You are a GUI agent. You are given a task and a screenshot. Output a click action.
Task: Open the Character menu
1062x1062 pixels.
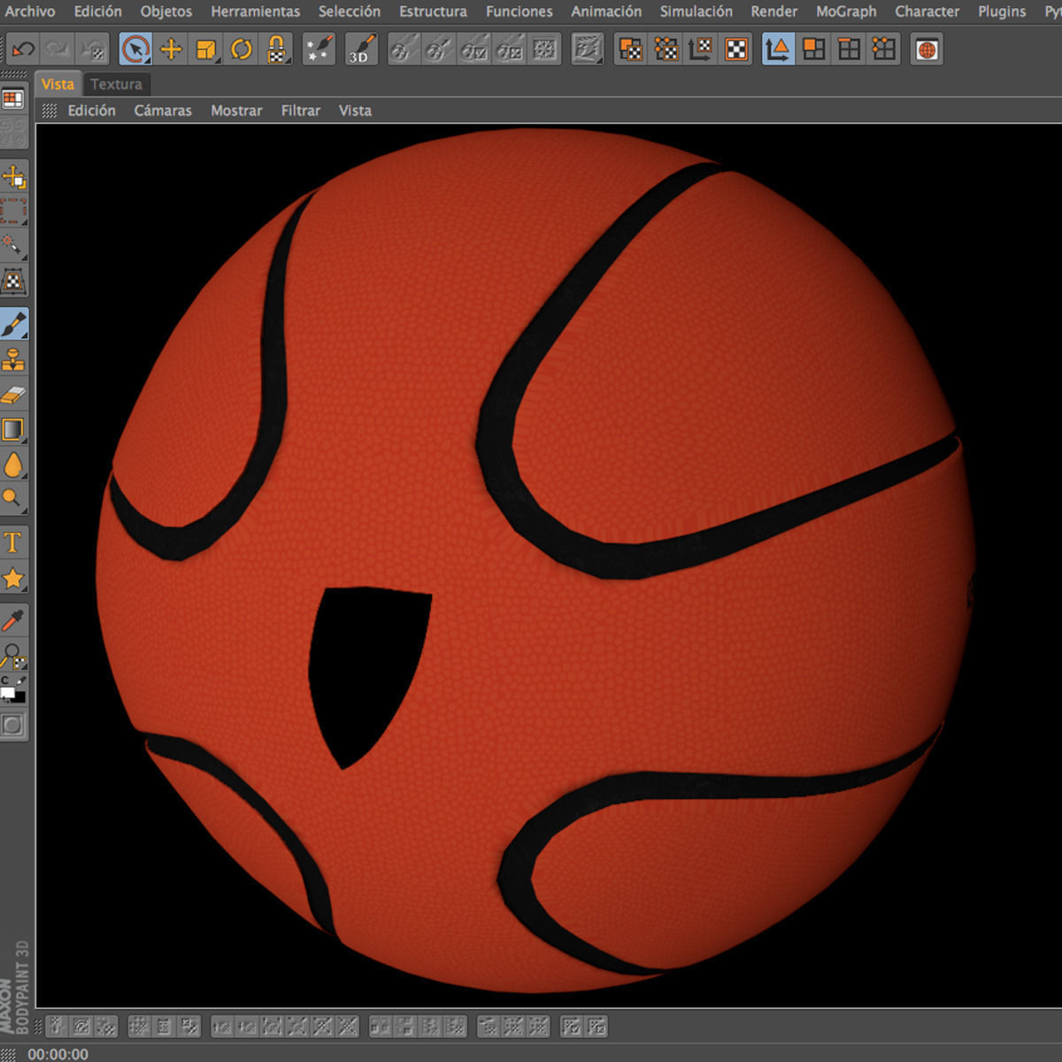click(927, 12)
